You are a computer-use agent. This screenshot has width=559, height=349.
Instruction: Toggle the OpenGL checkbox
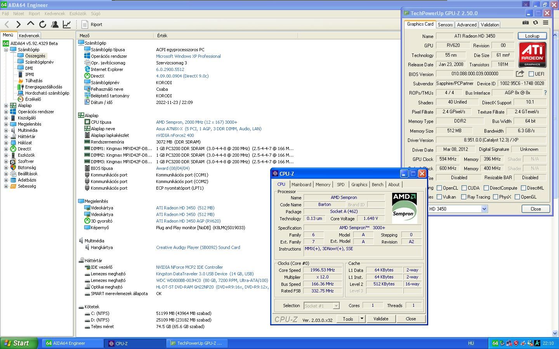(517, 197)
